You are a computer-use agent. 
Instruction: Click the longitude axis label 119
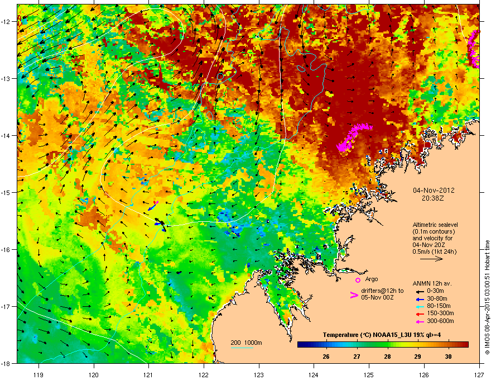coord(38,375)
